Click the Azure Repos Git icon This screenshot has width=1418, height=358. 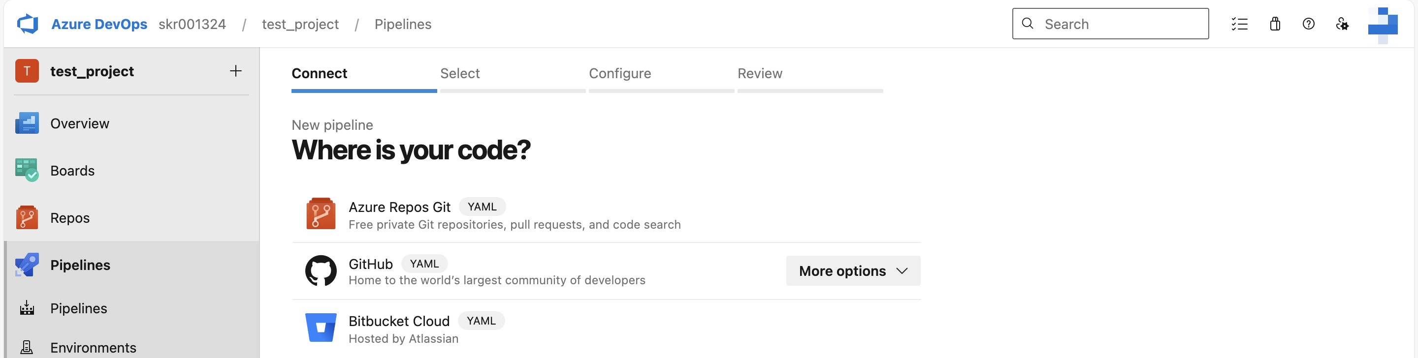coord(321,214)
